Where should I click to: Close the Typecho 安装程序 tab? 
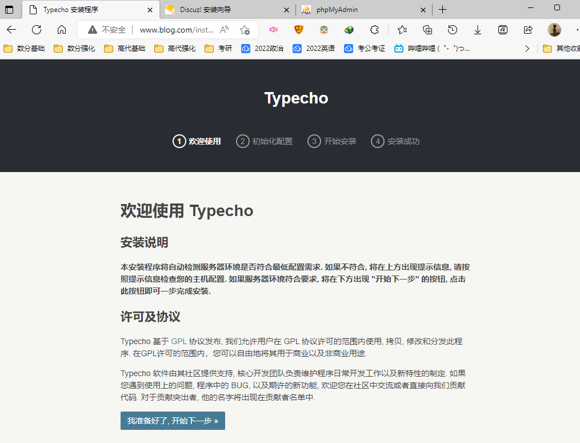[x=150, y=10]
